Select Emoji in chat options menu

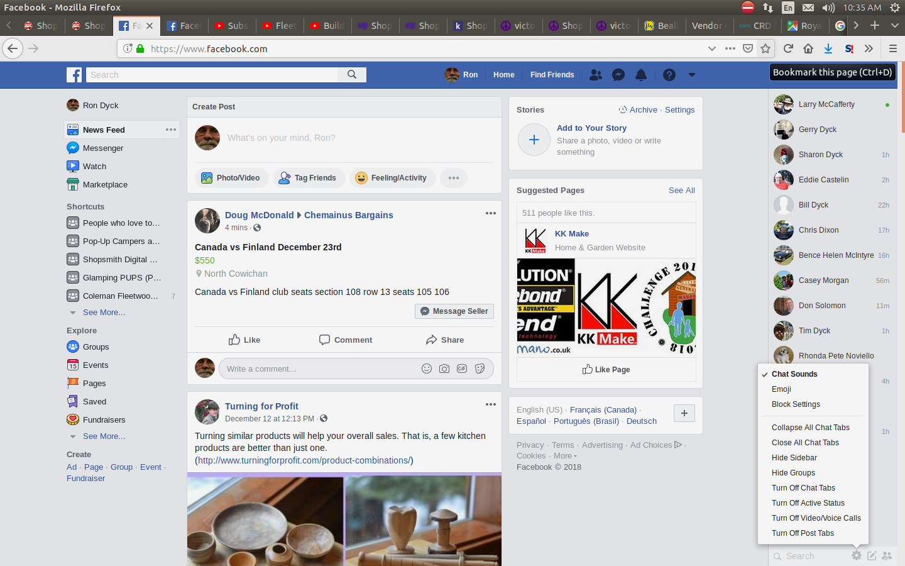(x=781, y=389)
